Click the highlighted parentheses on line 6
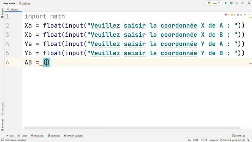The height and width of the screenshot is (142, 252). (x=46, y=62)
